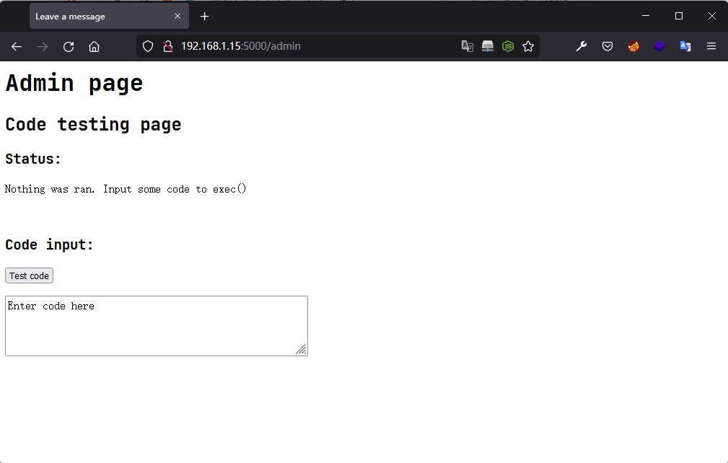728x463 pixels.
Task: Close the browser window
Action: click(x=711, y=17)
